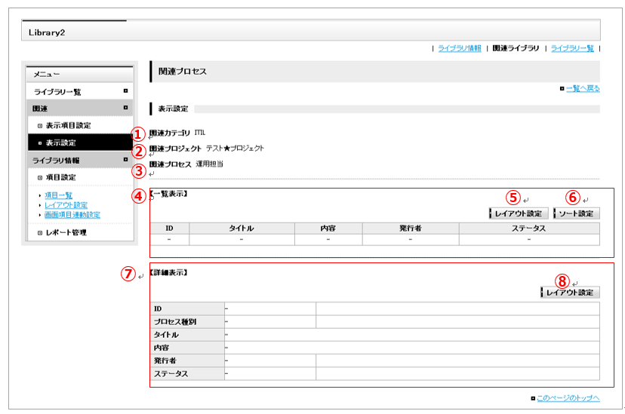Open the レイアウト設定 sidebar link
The height and width of the screenshot is (414, 625).
click(x=66, y=205)
